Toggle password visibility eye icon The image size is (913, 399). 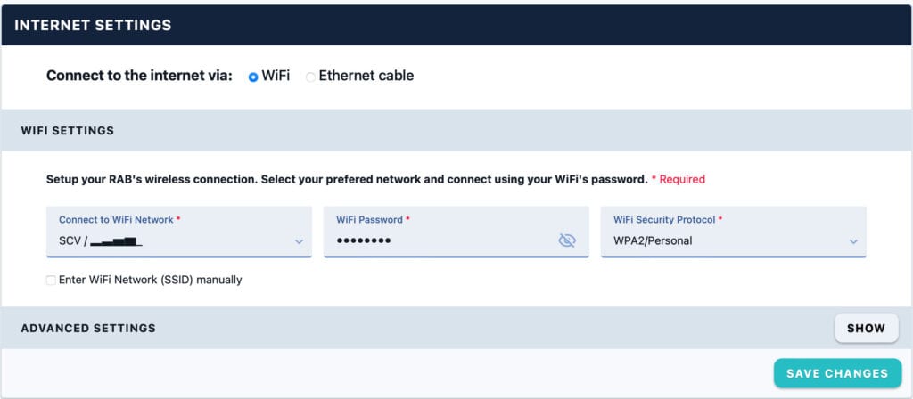pos(567,240)
